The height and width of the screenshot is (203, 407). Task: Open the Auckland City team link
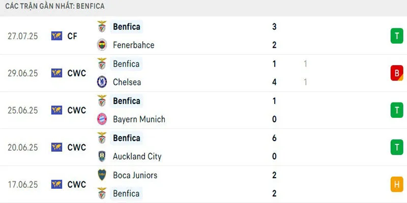point(137,156)
